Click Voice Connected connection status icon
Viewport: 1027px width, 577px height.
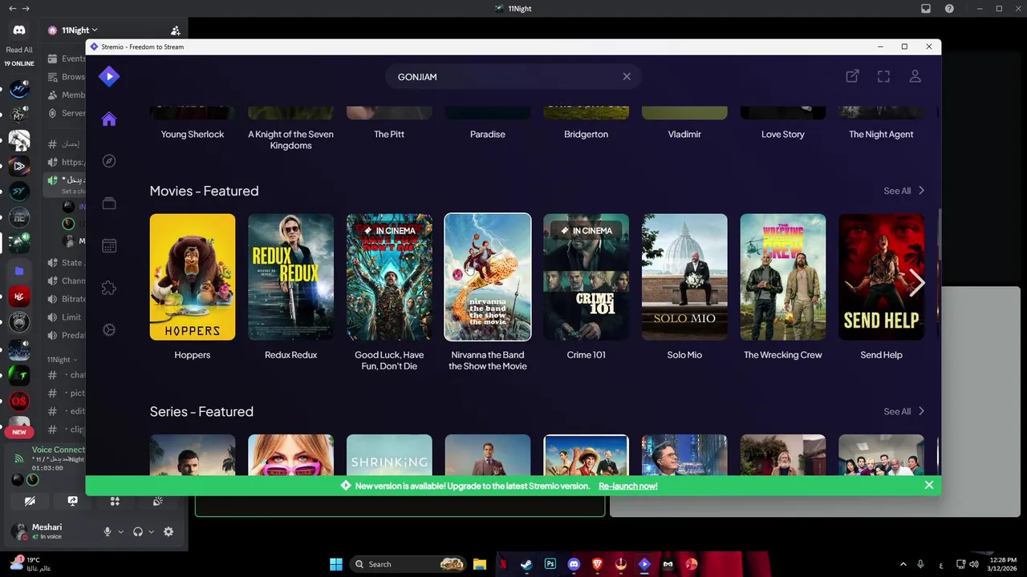pyautogui.click(x=19, y=458)
